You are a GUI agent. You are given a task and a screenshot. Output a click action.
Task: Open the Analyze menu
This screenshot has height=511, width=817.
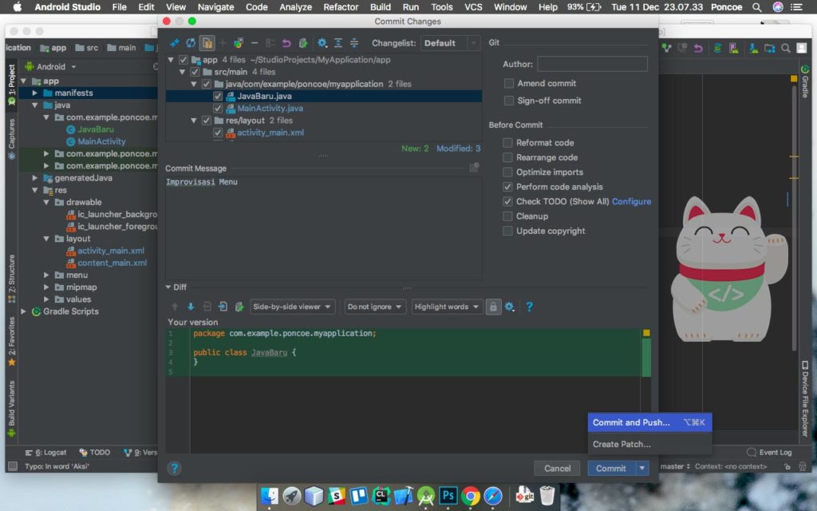coord(295,7)
